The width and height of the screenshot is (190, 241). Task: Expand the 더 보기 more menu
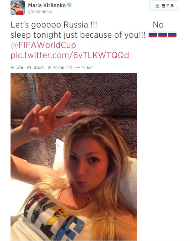[x=88, y=67]
